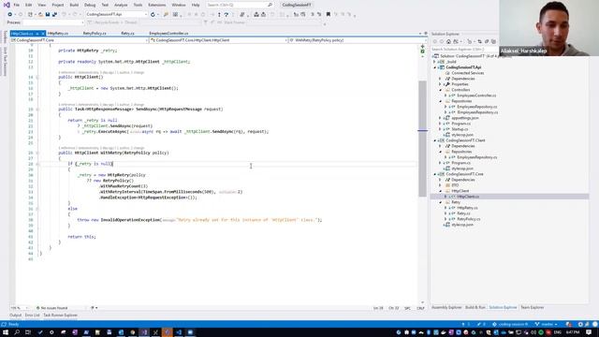
Task: Open the startup project CodingSessionFT.Api dropdown
Action: (116, 15)
